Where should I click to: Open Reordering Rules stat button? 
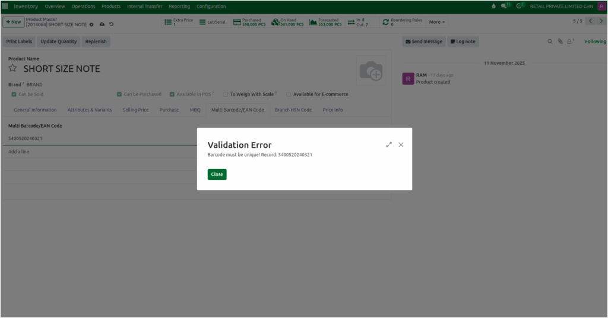[x=403, y=22]
